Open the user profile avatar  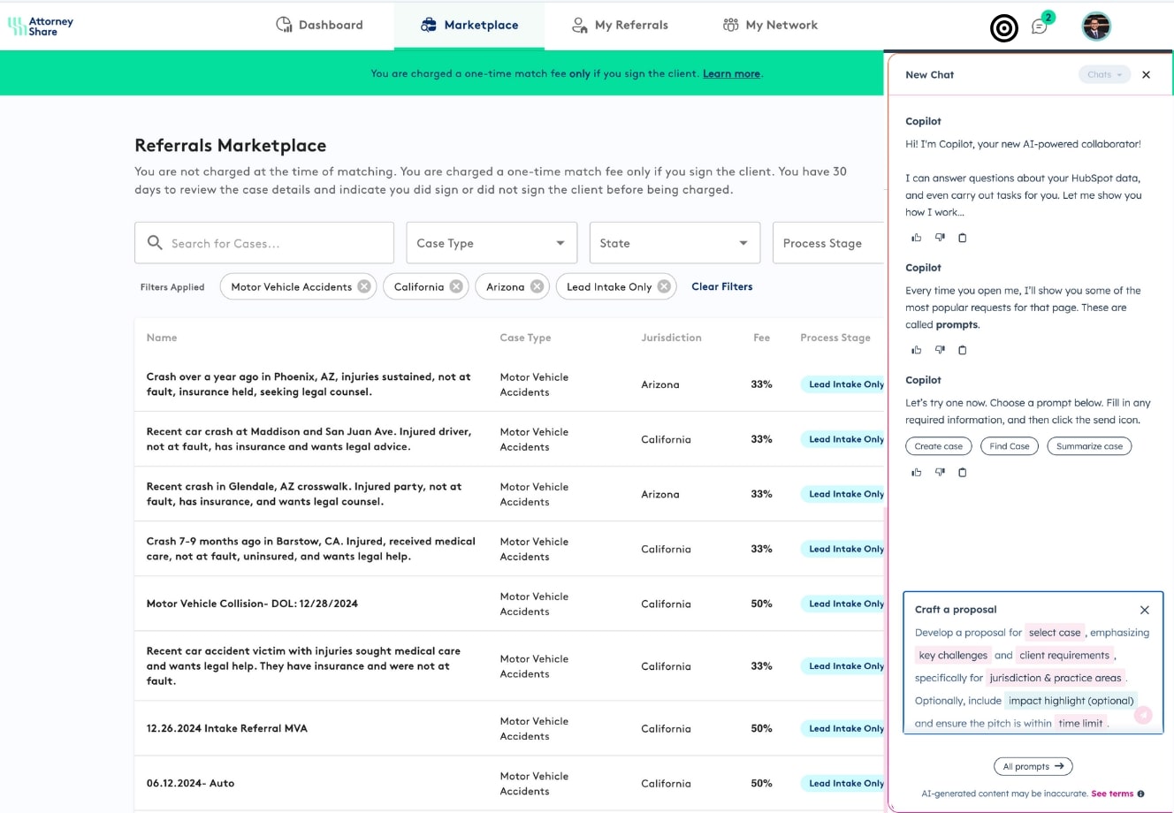[x=1096, y=27]
